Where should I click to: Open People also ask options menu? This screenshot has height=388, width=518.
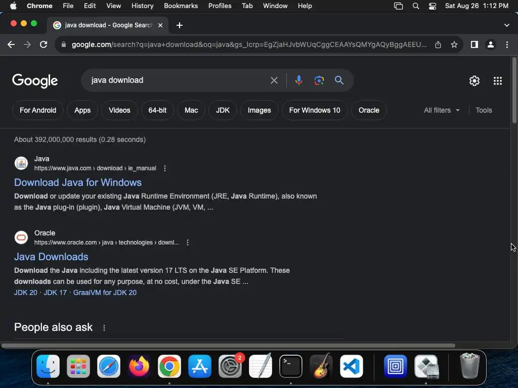click(x=104, y=328)
